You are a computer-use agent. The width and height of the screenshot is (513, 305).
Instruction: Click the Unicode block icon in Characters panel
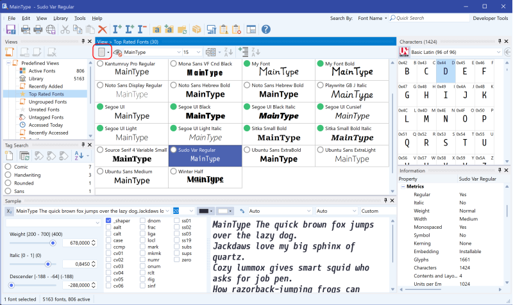pyautogui.click(x=404, y=51)
